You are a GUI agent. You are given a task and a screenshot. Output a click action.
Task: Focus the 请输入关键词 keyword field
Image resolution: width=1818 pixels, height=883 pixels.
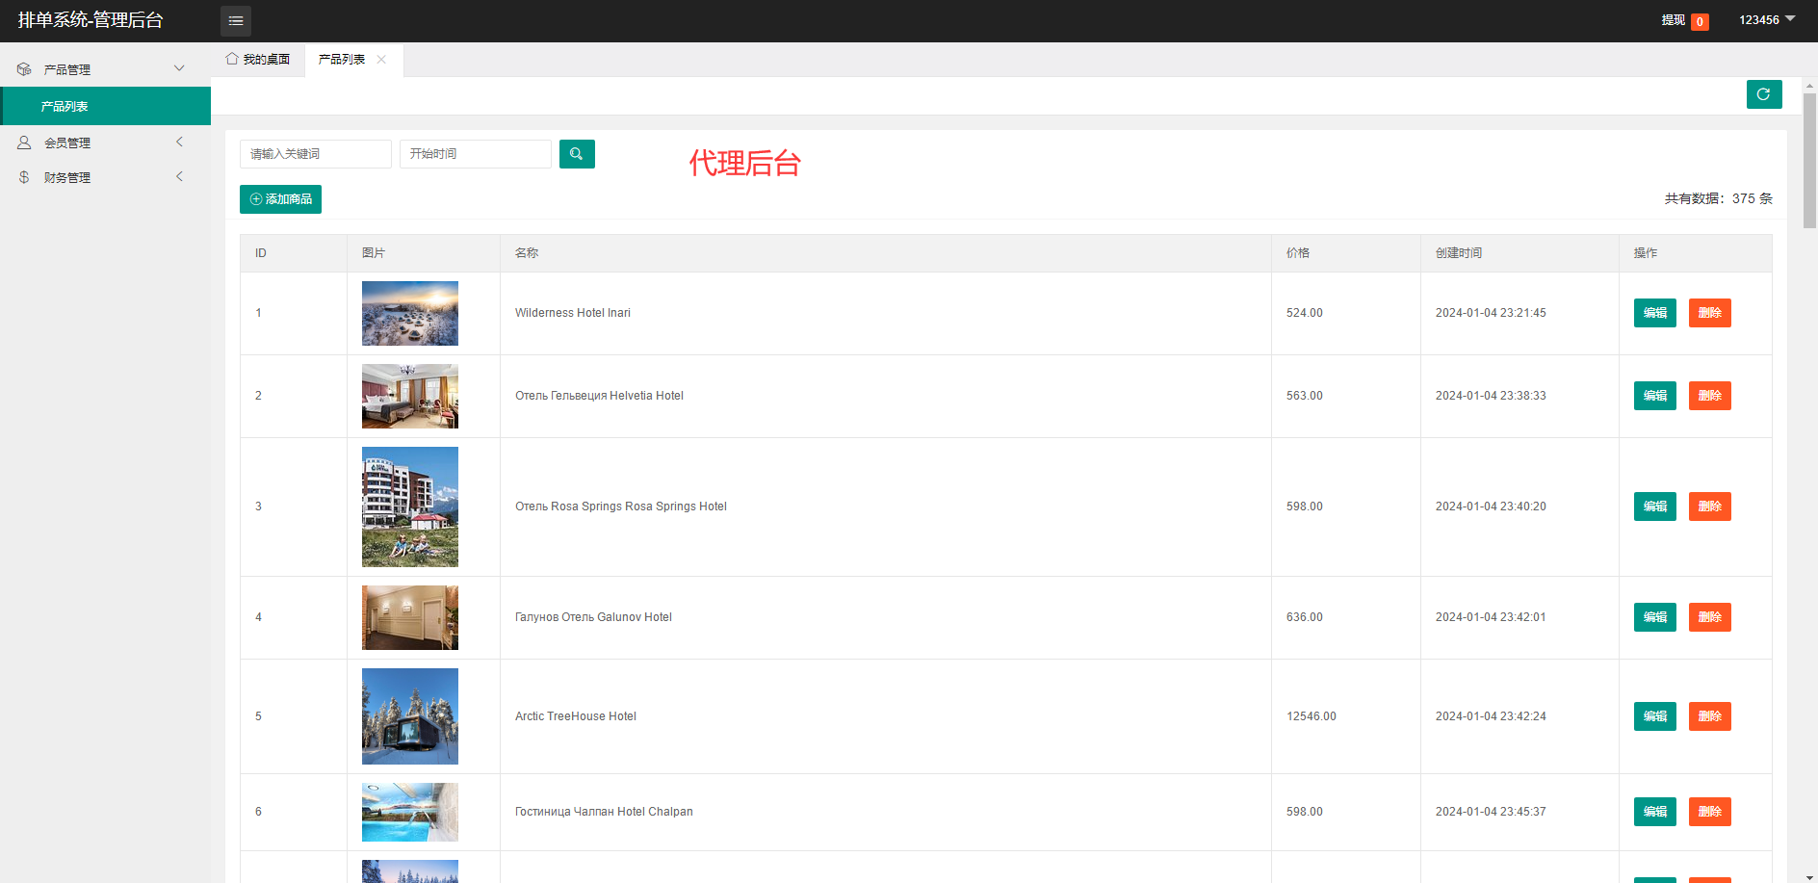[x=316, y=154]
